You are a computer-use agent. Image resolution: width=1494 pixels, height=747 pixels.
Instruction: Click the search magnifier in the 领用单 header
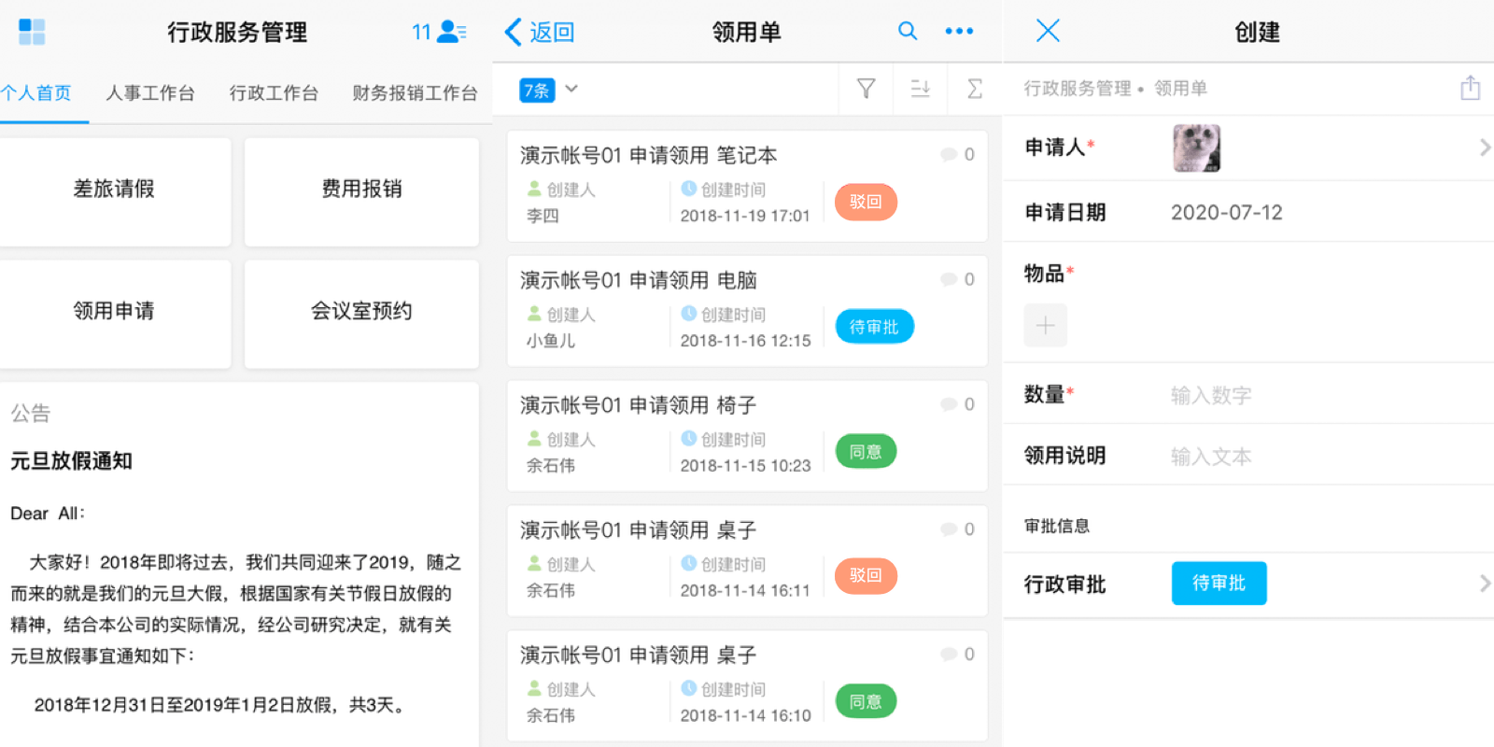pyautogui.click(x=907, y=31)
